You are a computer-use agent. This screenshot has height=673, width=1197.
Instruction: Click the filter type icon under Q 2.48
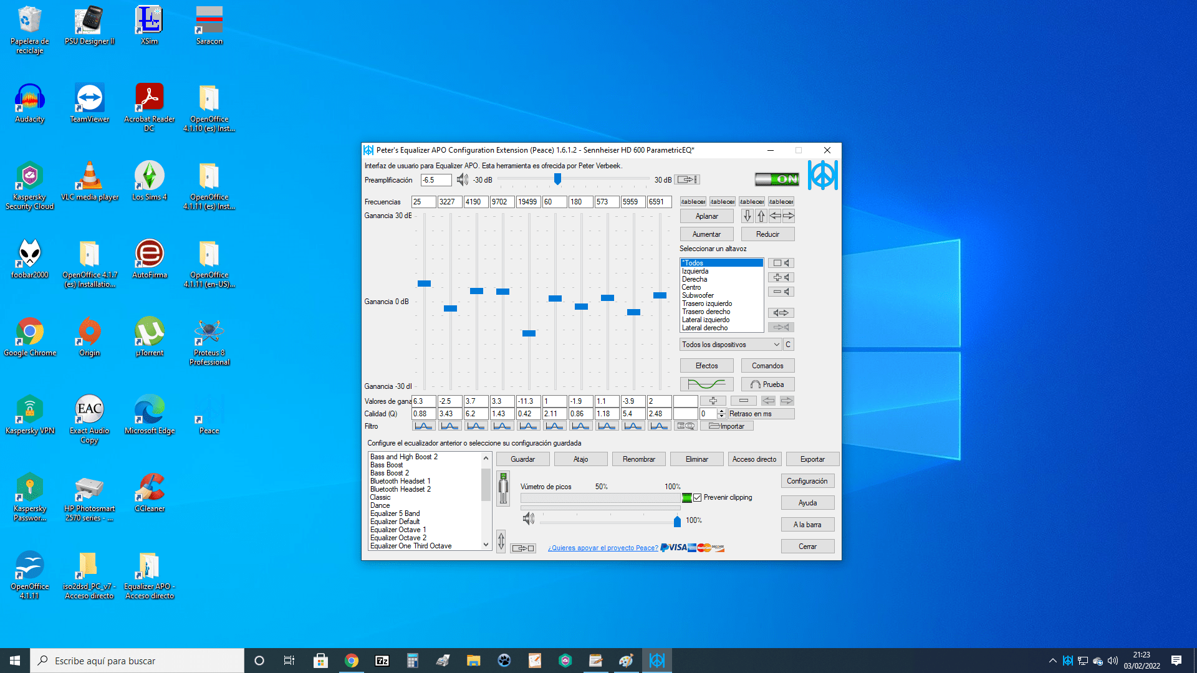659,426
